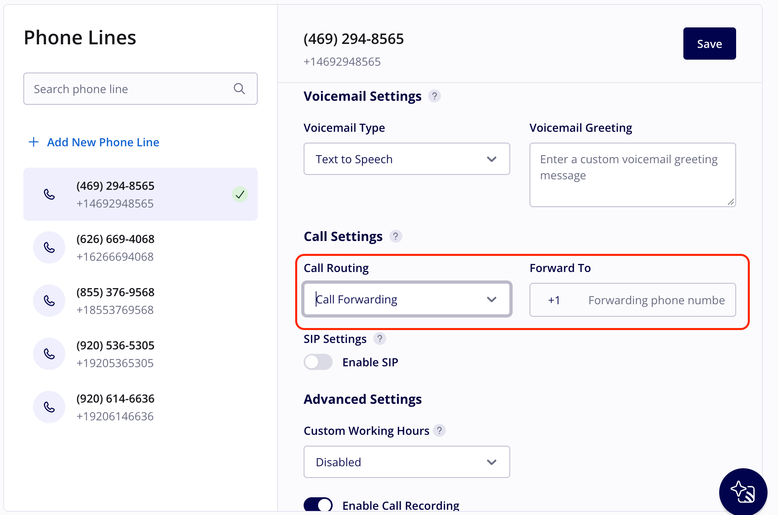
Task: Click the Advanced Settings heading
Action: click(362, 399)
